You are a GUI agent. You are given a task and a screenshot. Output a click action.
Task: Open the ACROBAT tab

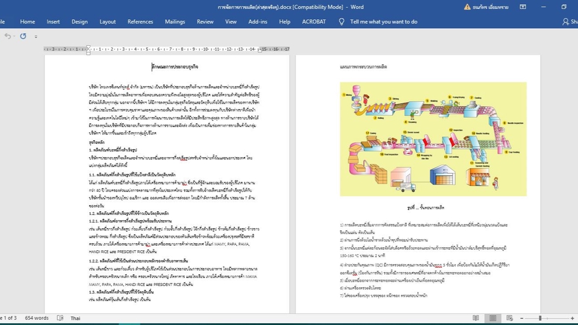tap(314, 22)
